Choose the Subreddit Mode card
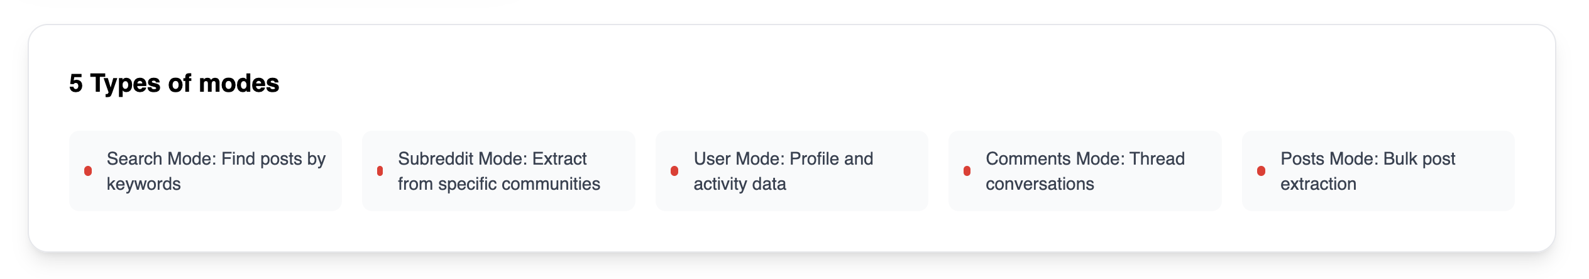The image size is (1589, 279). (498, 171)
